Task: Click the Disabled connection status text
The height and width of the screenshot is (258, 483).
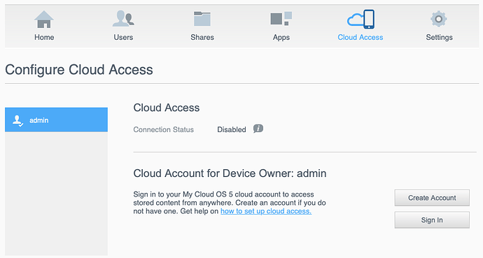Action: pos(232,130)
